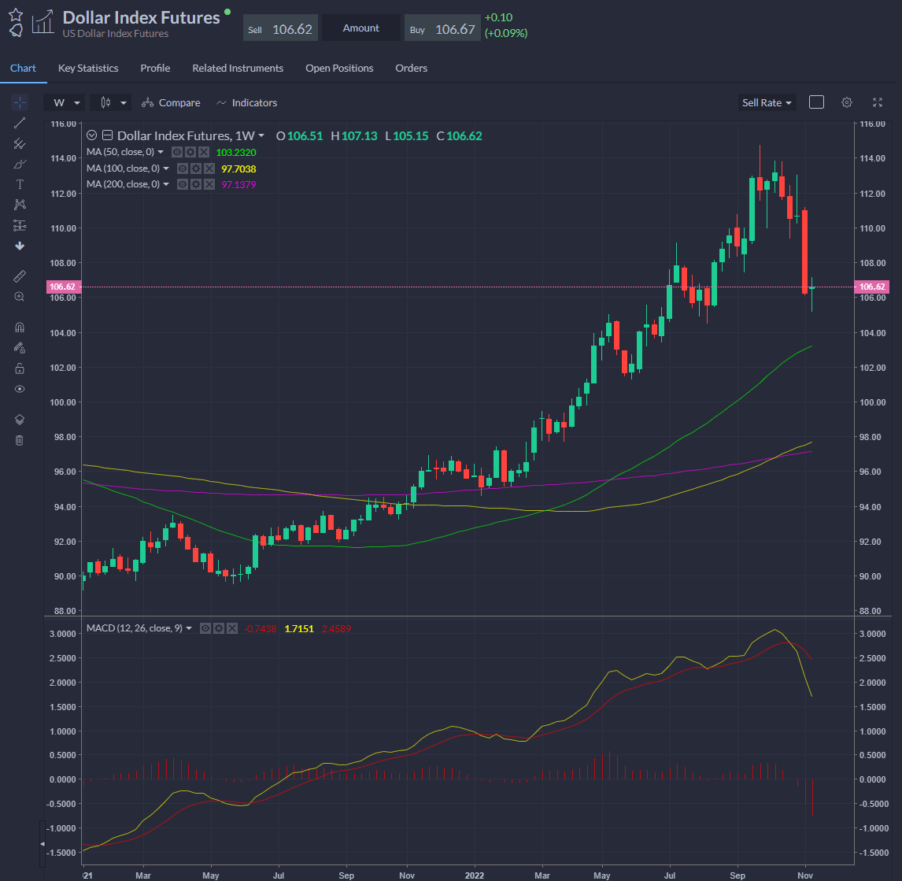
Task: Open chart settings gear icon
Action: (x=847, y=102)
